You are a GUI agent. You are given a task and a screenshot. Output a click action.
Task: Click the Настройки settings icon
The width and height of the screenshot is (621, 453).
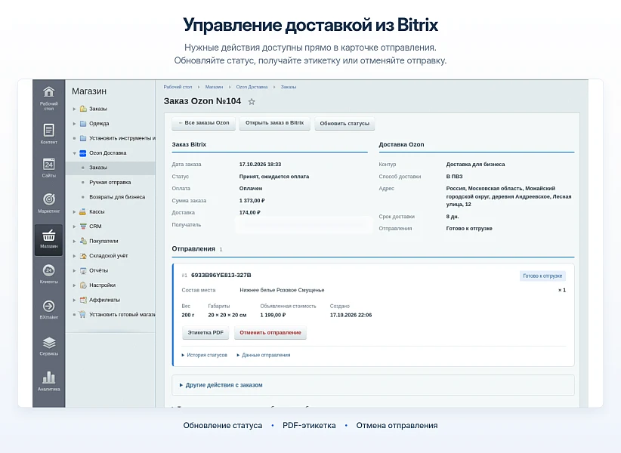point(83,285)
